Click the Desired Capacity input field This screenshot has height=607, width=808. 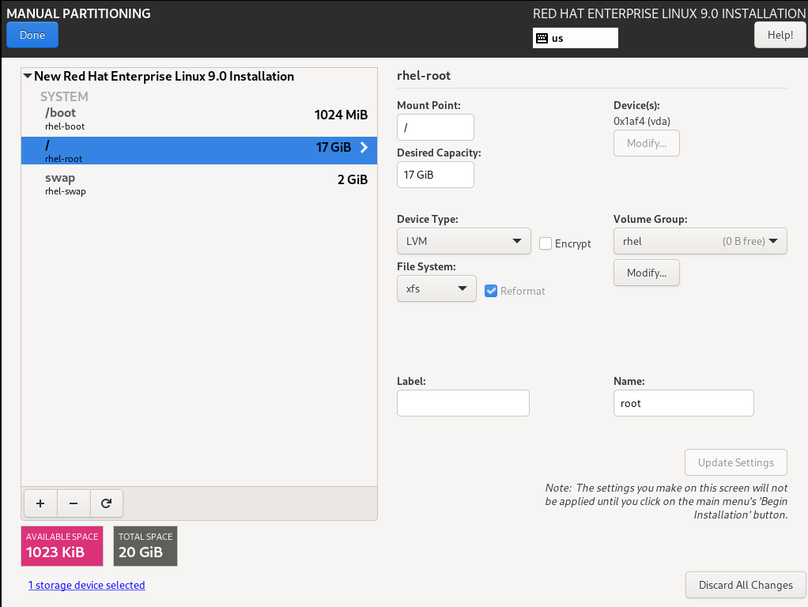pyautogui.click(x=435, y=175)
